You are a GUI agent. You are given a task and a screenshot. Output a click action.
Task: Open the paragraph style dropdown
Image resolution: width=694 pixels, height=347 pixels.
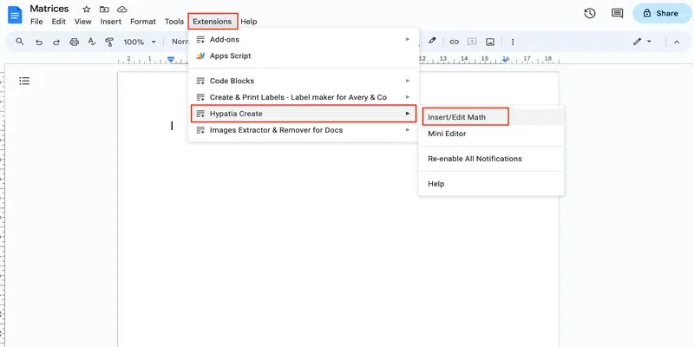pyautogui.click(x=180, y=42)
